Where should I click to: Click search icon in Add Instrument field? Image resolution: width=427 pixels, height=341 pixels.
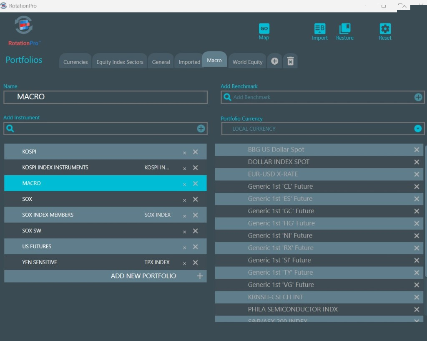pos(10,129)
